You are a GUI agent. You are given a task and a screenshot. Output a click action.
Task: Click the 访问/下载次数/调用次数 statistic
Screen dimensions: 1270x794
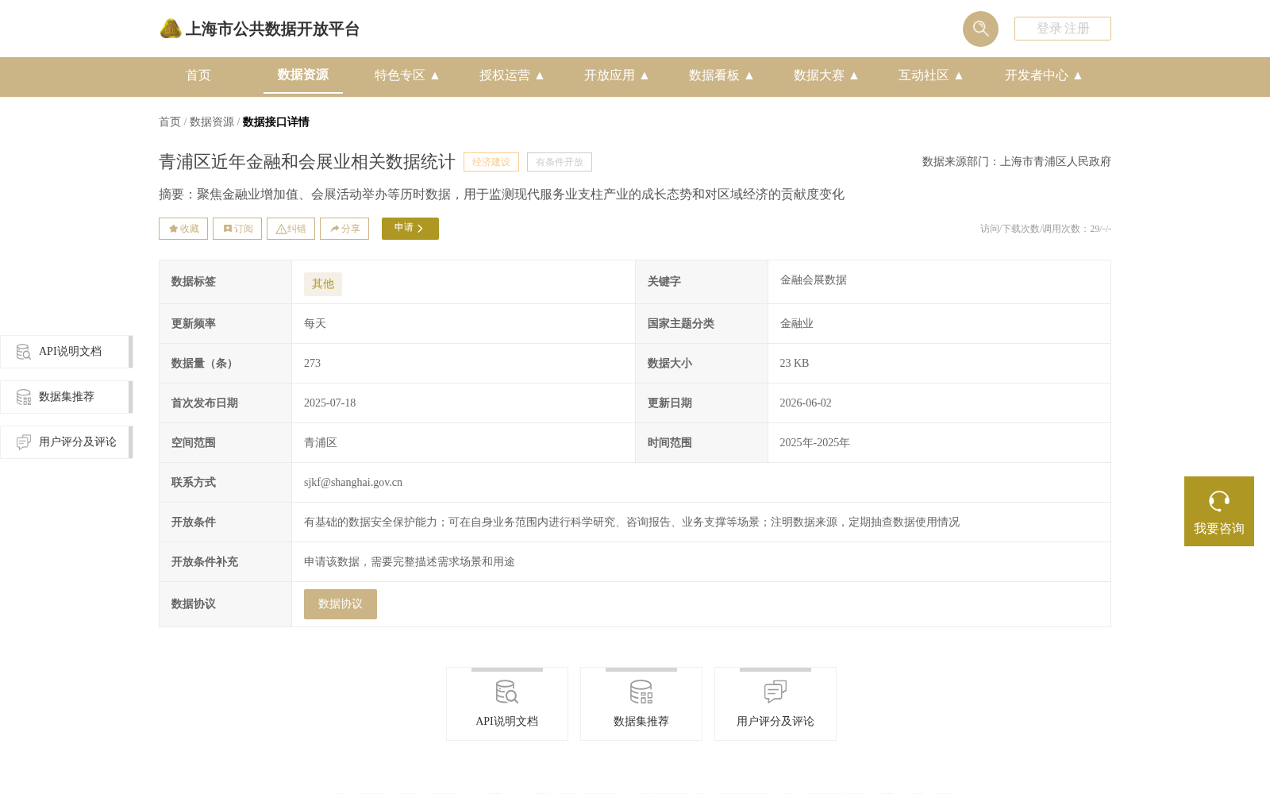click(1045, 229)
